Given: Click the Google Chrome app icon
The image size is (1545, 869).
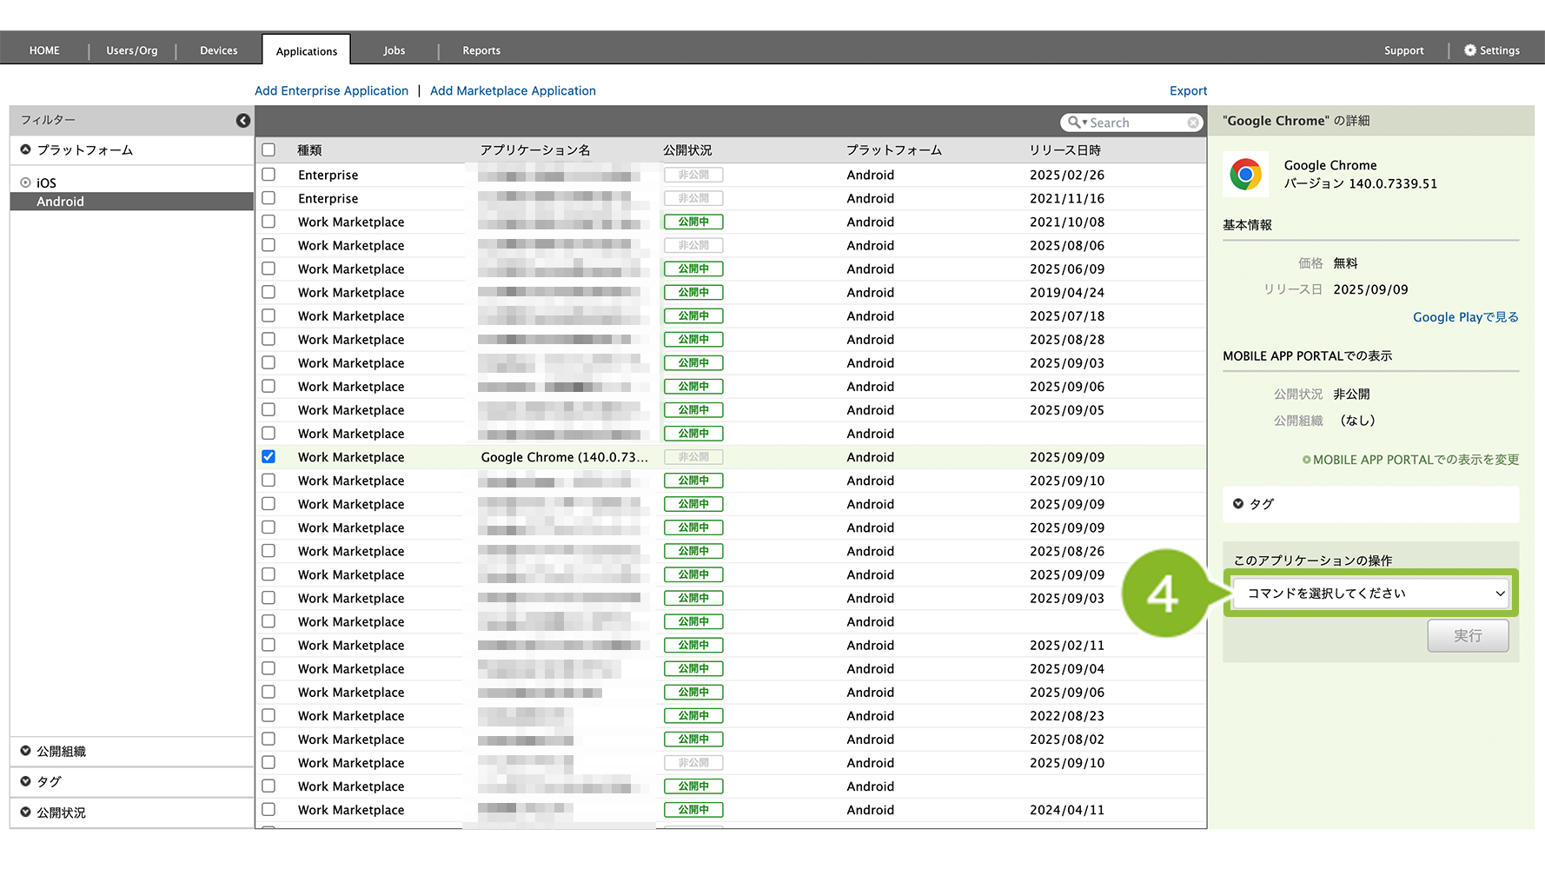Looking at the screenshot, I should tap(1245, 175).
